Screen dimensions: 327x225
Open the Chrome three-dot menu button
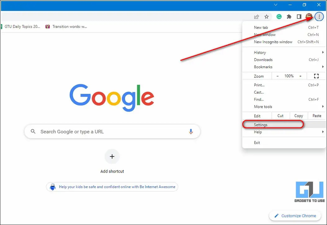[319, 17]
